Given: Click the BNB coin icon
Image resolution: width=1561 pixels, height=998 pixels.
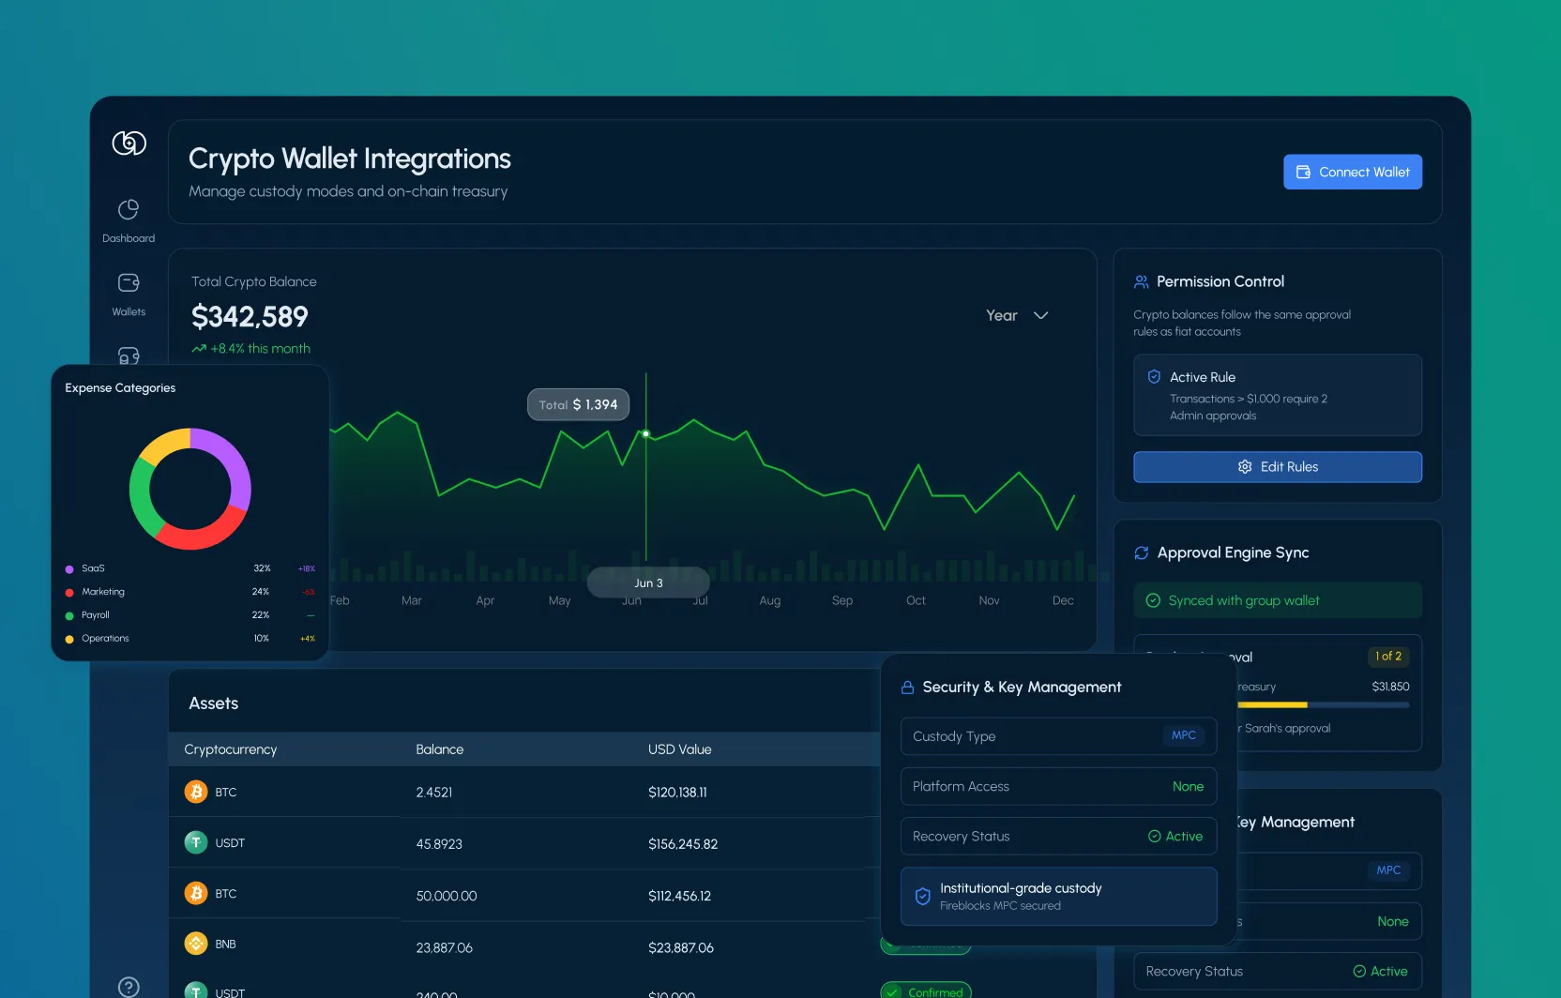Looking at the screenshot, I should pyautogui.click(x=196, y=944).
